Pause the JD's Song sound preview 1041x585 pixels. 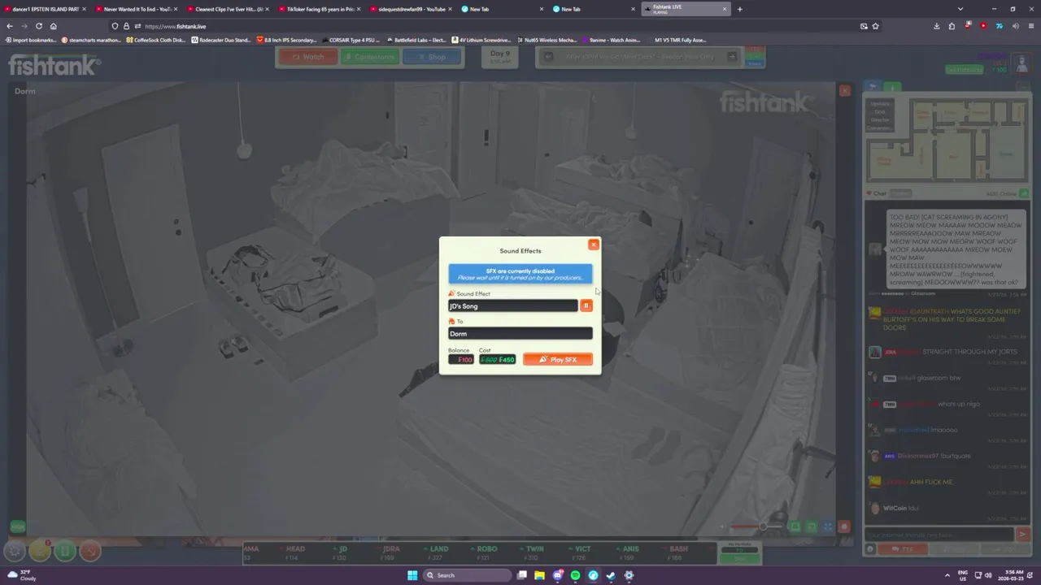click(586, 306)
